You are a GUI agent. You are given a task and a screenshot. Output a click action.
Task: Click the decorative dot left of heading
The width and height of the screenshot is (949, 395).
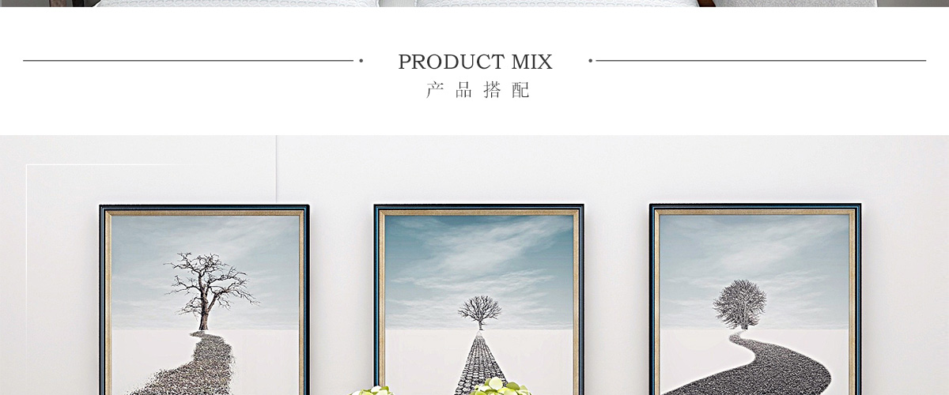point(361,60)
